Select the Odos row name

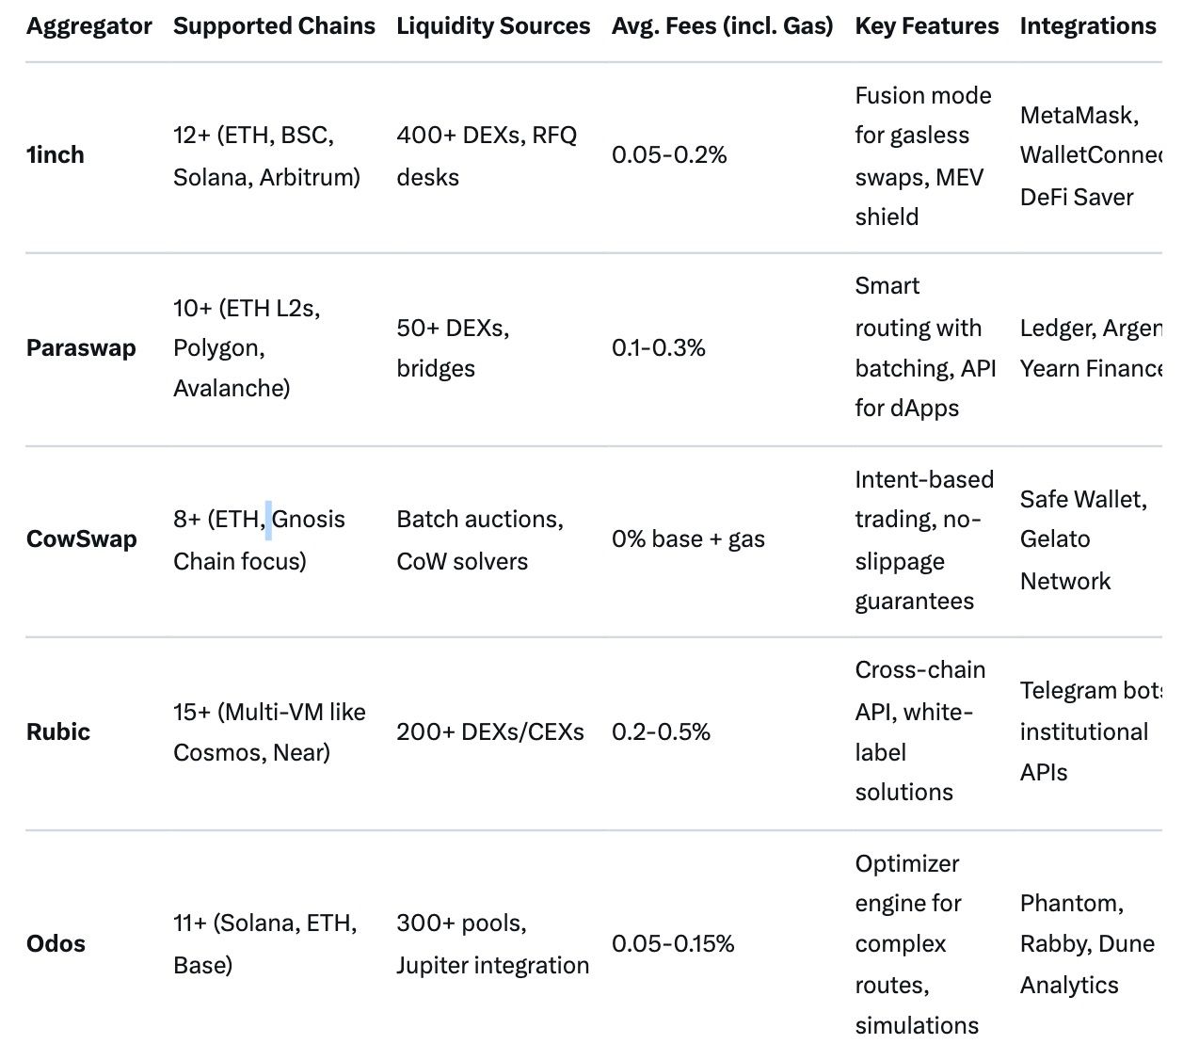coord(56,944)
